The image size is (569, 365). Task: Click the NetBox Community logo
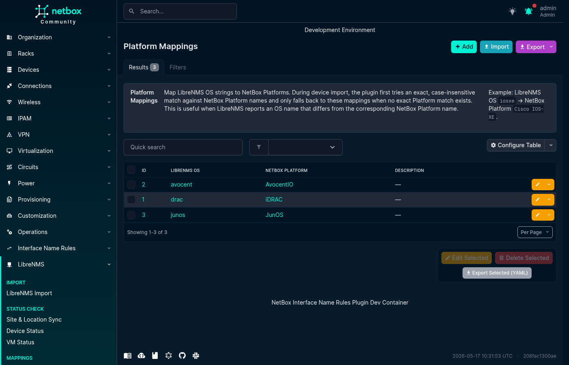[58, 15]
